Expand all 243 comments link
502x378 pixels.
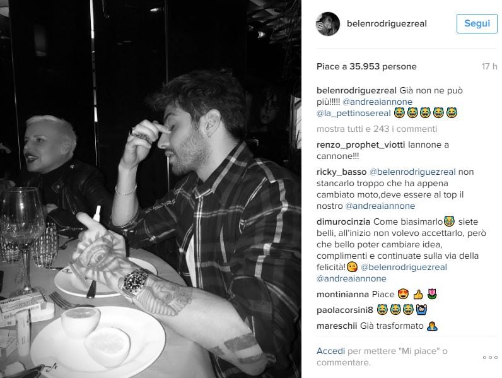click(x=377, y=129)
